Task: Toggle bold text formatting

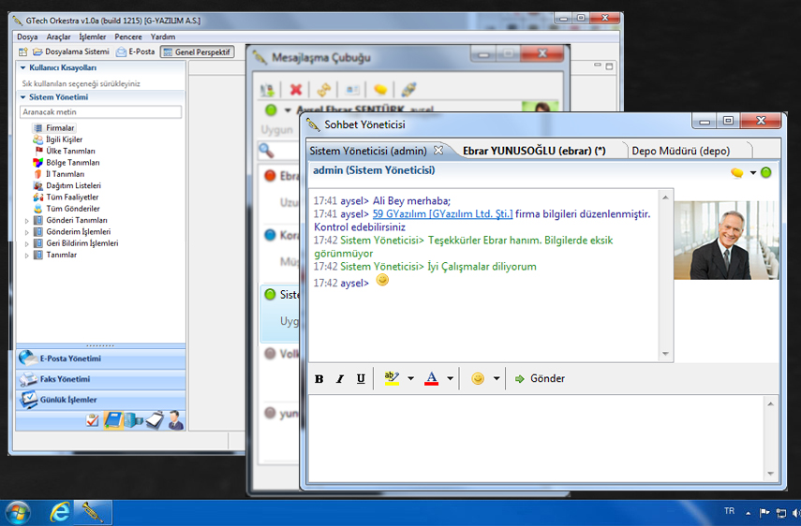Action: click(319, 379)
